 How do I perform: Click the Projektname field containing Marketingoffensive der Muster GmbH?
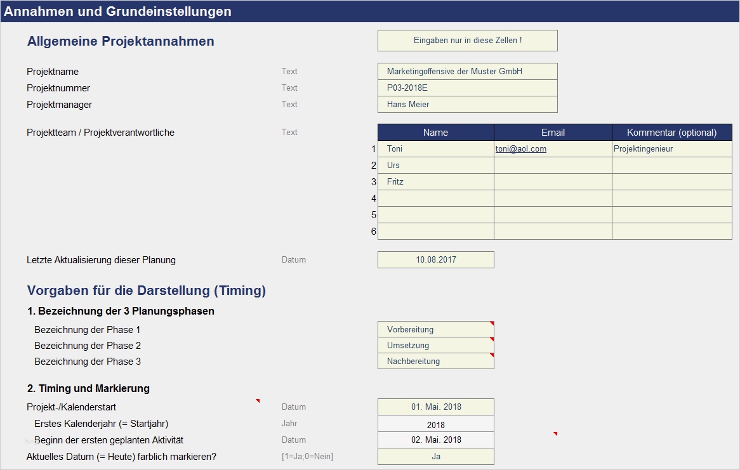point(467,71)
